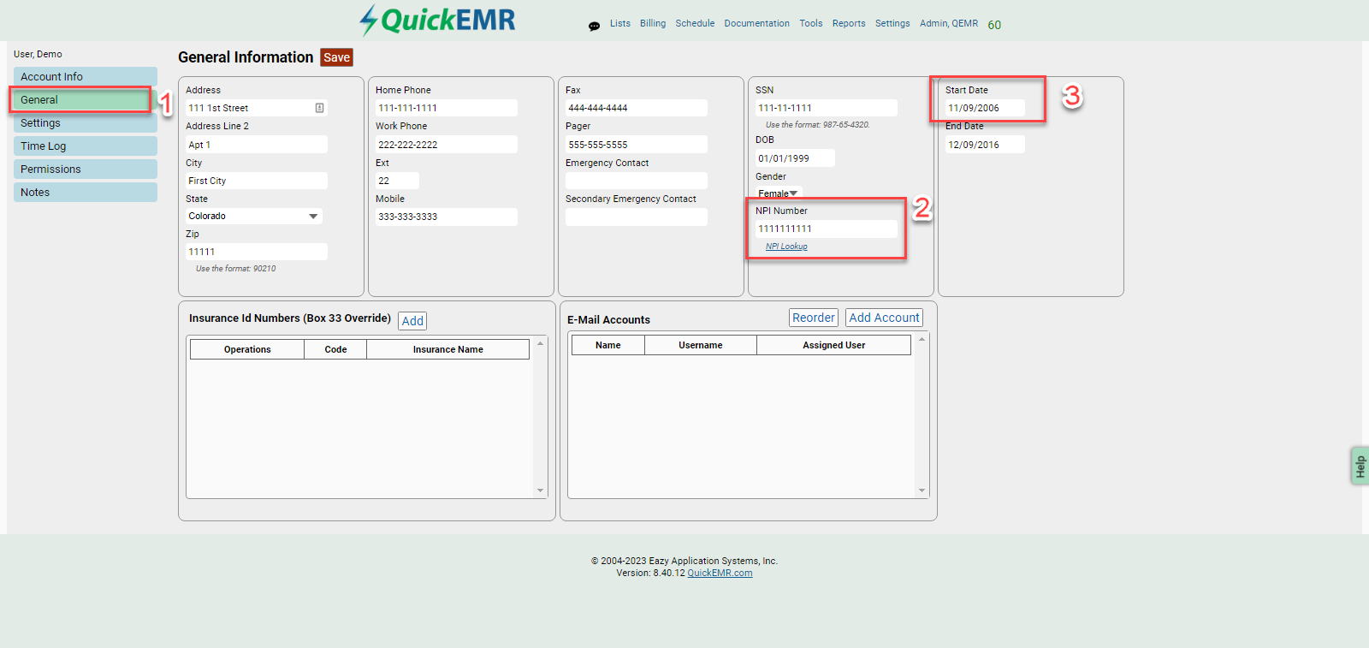
Task: Focus the NPI Number field
Action: [827, 229]
